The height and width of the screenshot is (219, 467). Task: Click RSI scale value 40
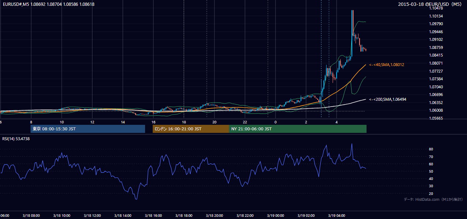431,178
